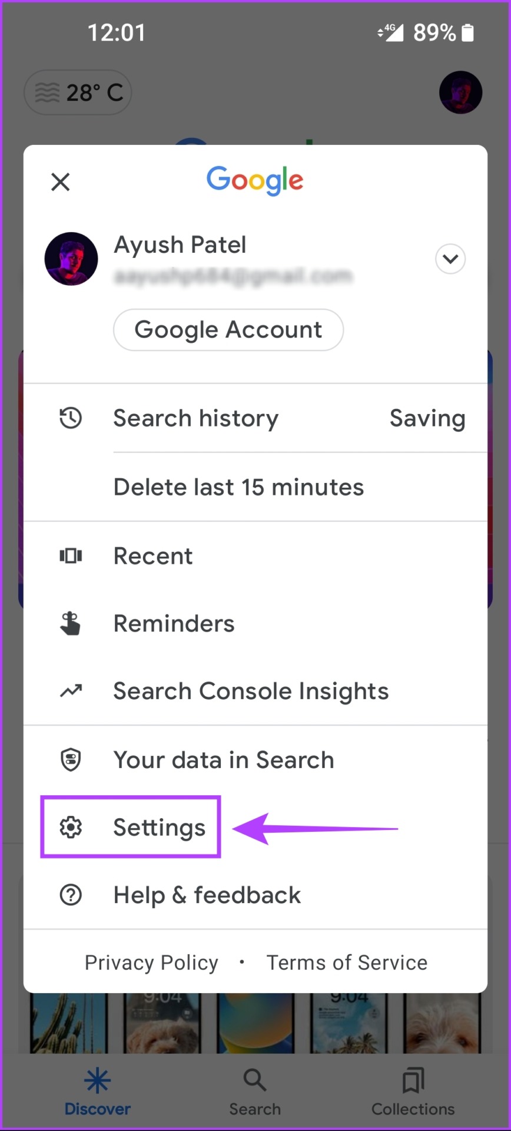
Task: Tap the Your data in Search shield icon
Action: [71, 760]
